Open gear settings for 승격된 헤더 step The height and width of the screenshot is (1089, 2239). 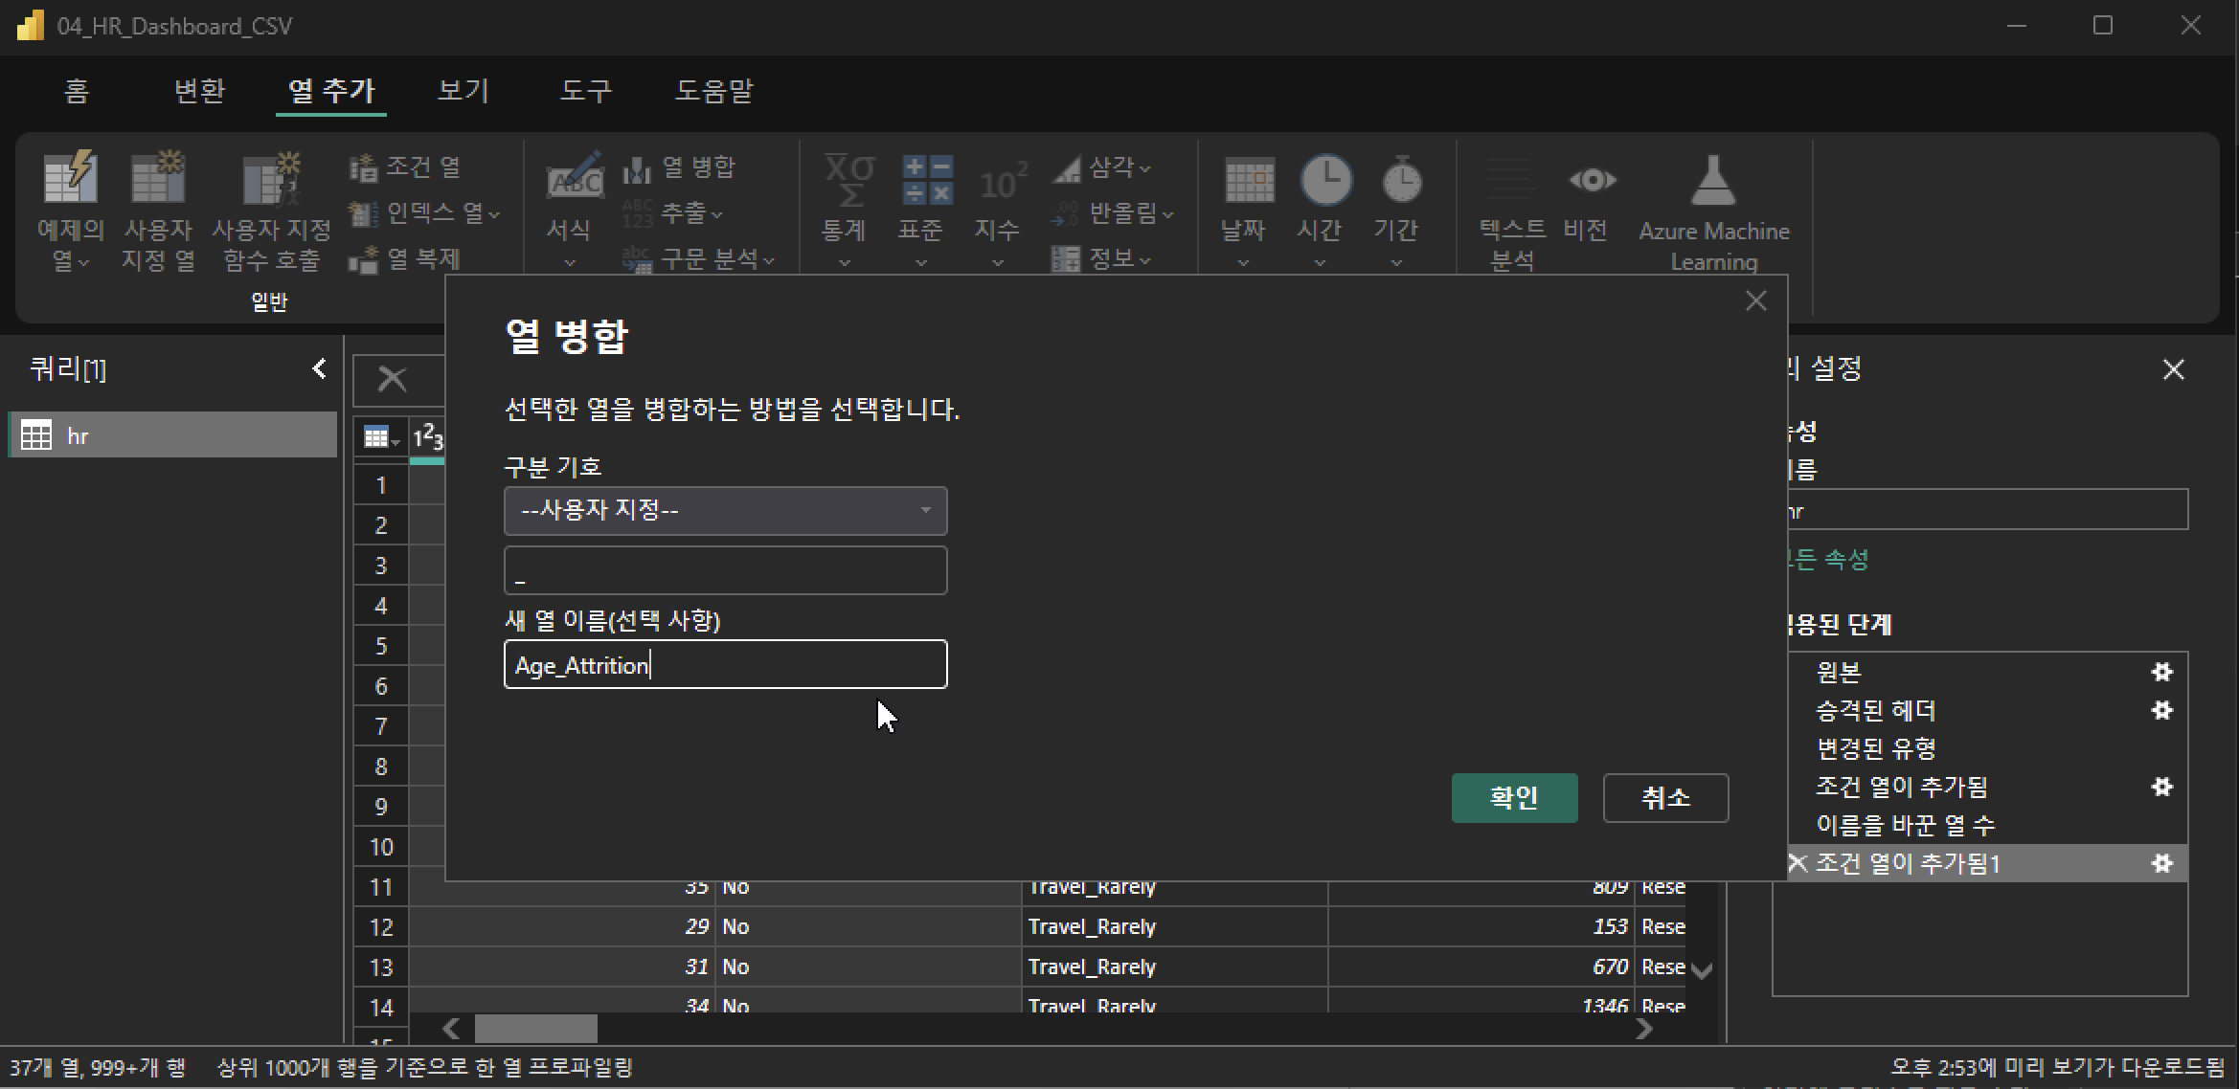point(2161,710)
